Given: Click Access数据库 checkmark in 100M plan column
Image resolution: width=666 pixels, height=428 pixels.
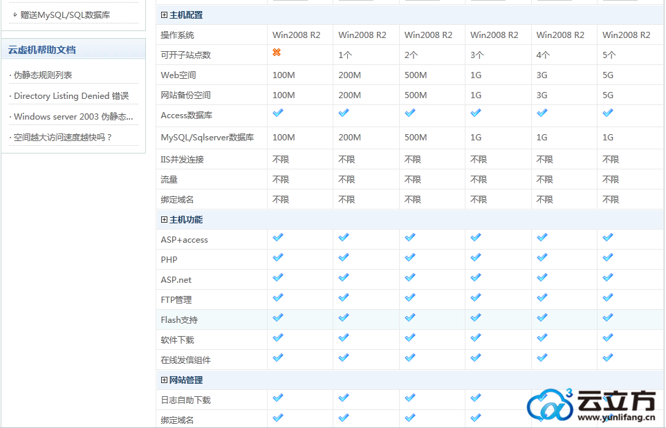Looking at the screenshot, I should coord(278,113).
